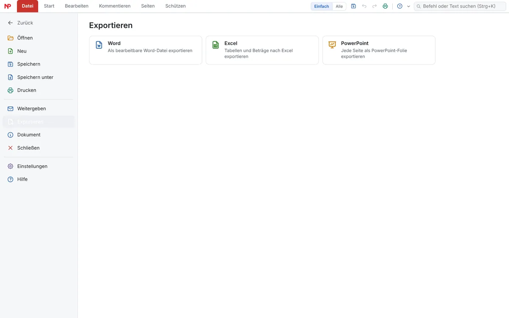This screenshot has width=509, height=318.
Task: Click the red X icon beside Schließen
Action: point(11,148)
